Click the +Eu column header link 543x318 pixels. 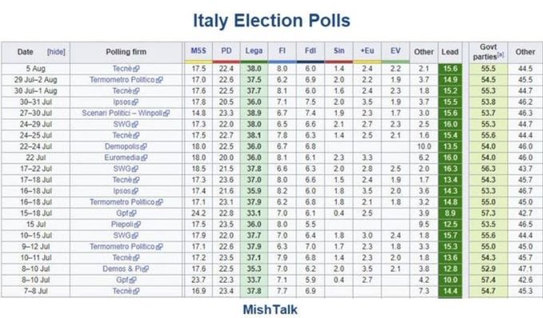coord(367,50)
